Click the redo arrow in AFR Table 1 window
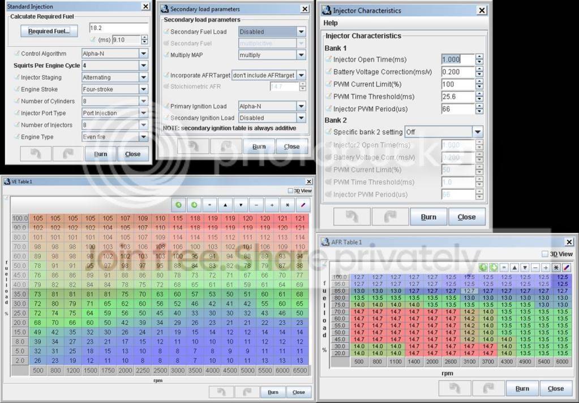Viewport: 579px width, 403px height. [488, 388]
